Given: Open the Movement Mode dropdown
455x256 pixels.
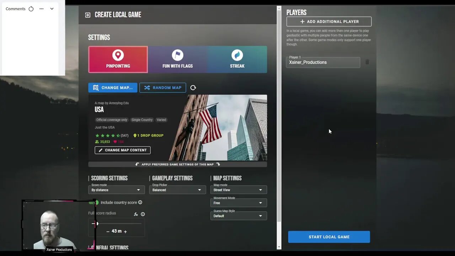Looking at the screenshot, I should tap(239, 203).
